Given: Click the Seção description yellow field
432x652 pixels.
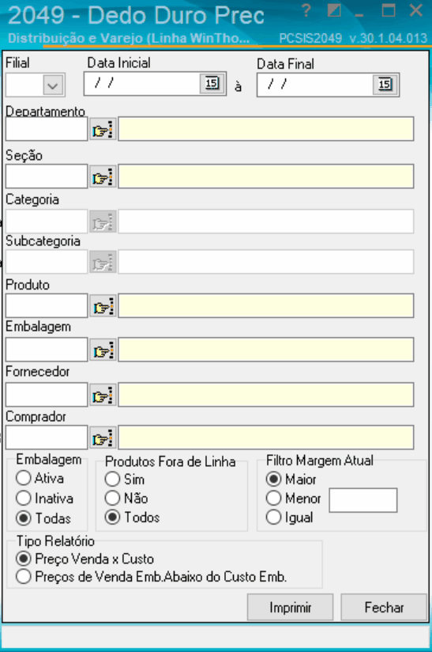Looking at the screenshot, I should pos(266,176).
